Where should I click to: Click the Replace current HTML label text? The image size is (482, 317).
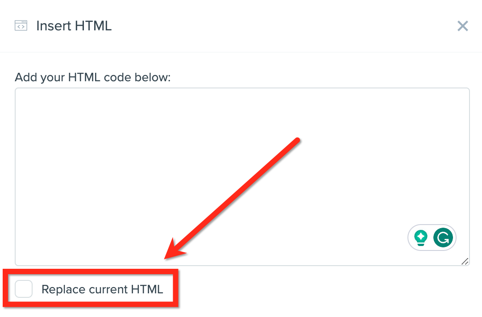pos(102,289)
